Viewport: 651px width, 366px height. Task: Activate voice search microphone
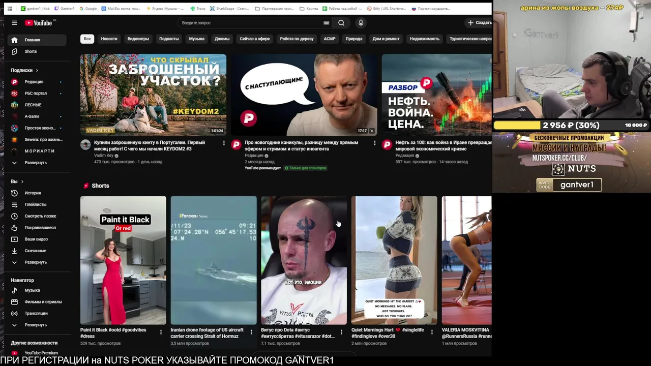coord(361,23)
